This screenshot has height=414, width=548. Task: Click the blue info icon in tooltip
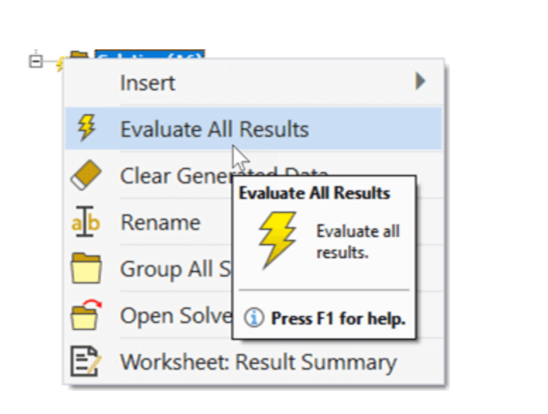point(254,317)
